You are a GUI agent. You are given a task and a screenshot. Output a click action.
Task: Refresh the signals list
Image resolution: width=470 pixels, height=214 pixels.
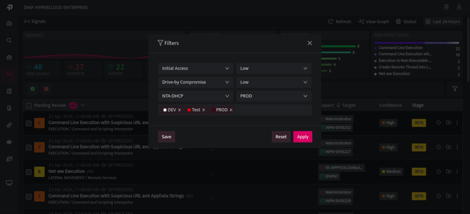340,22
